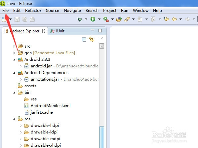Open the Back history dropdown arrow
This screenshot has height=148, width=198.
[180, 19]
